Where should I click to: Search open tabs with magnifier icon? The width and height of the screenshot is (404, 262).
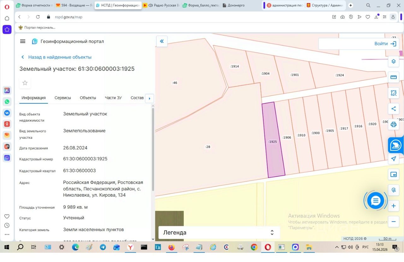click(368, 5)
